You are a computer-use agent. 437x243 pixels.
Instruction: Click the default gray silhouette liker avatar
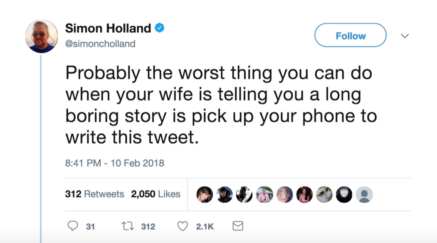[x=364, y=194]
